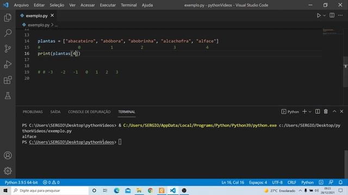Open the Manage gear settings

coord(8,171)
